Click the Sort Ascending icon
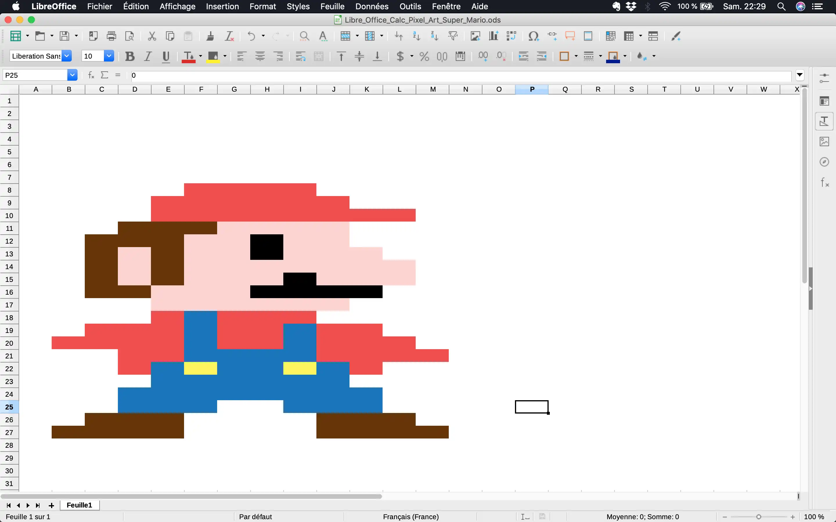Viewport: 836px width, 522px height. (x=417, y=36)
